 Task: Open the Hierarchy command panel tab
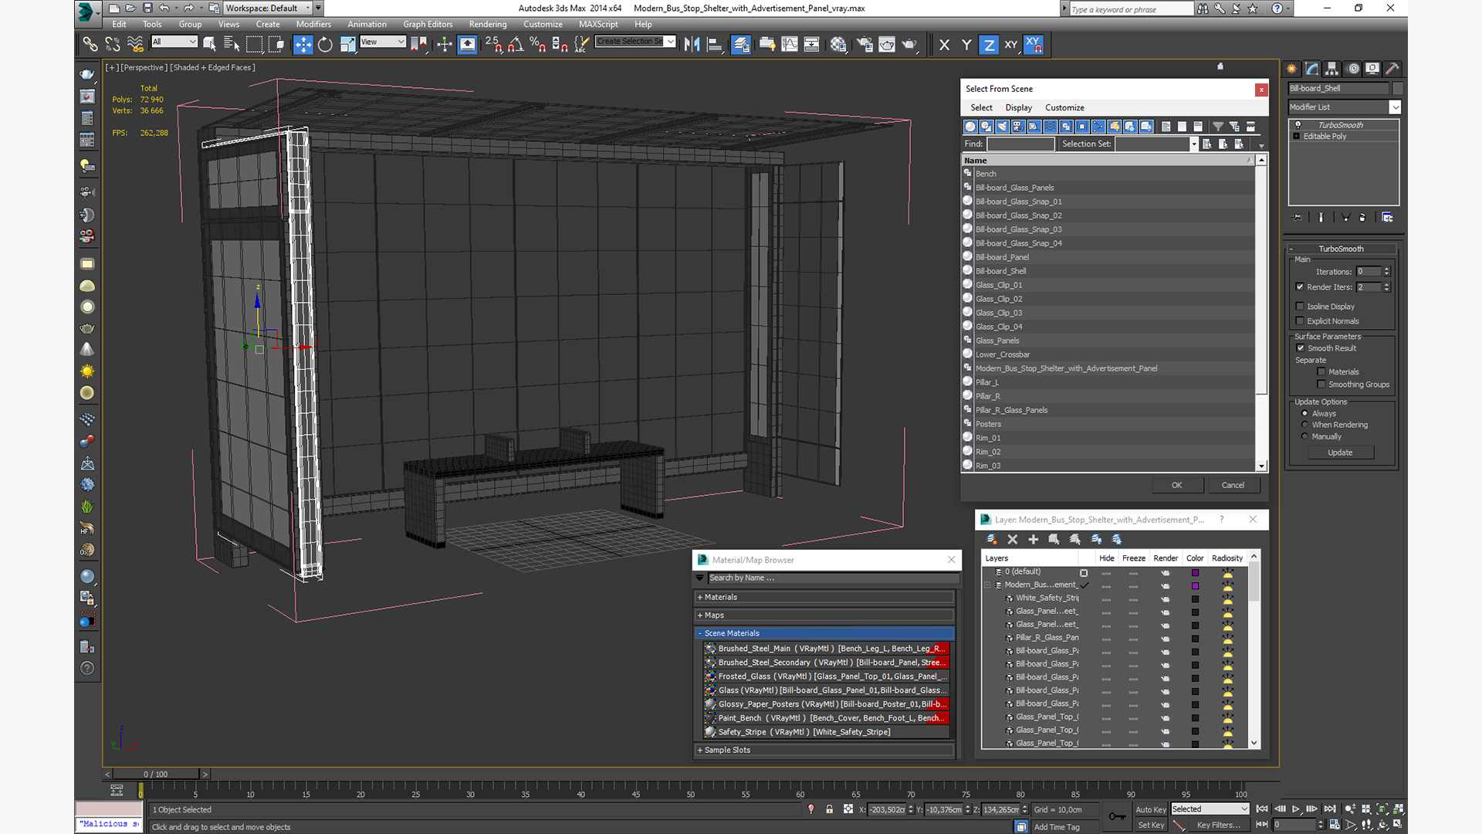[1332, 69]
